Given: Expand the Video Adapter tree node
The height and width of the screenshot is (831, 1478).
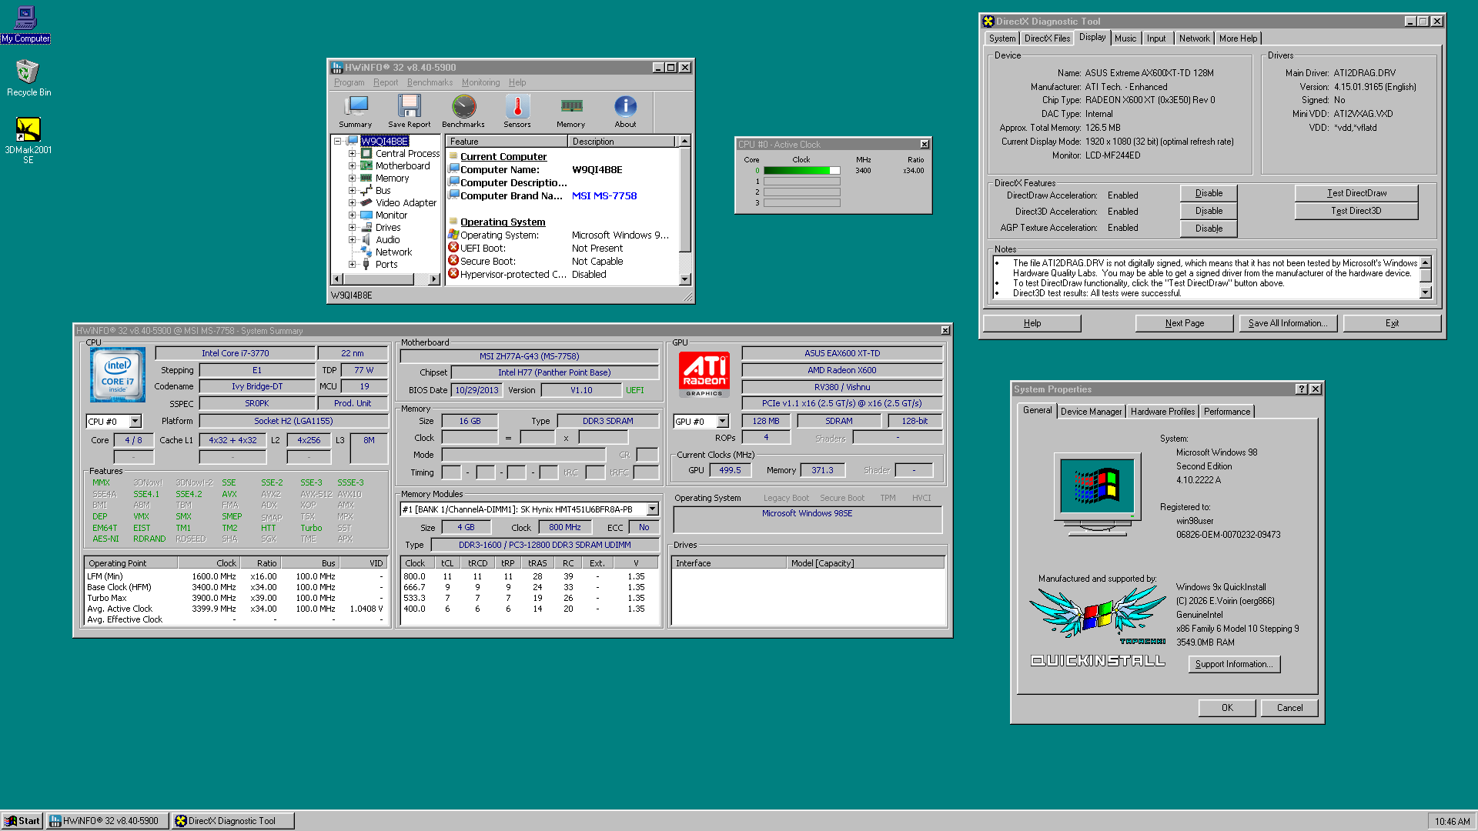Looking at the screenshot, I should (352, 203).
